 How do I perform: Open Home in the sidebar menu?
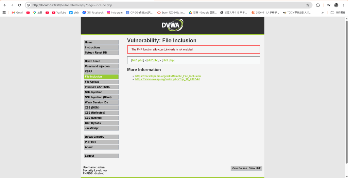[x=101, y=42]
